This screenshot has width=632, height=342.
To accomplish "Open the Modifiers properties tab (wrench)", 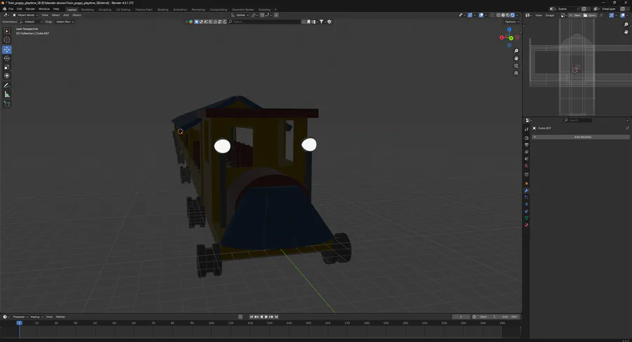I will [527, 190].
